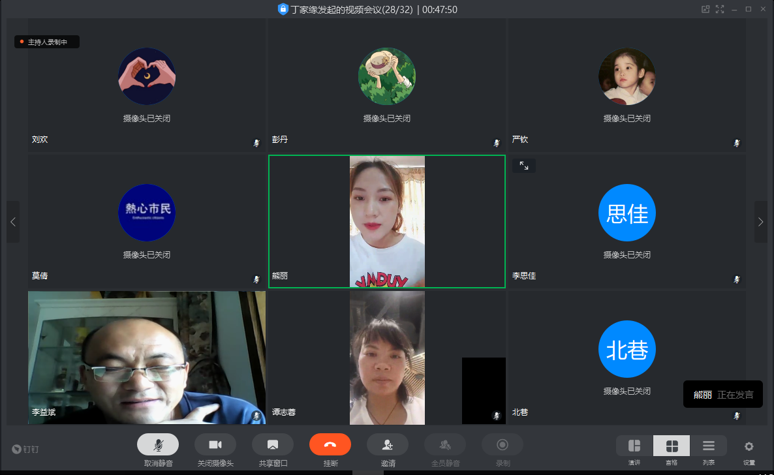The width and height of the screenshot is (774, 475).
Task: Invite participants using 邀请 icon
Action: point(388,444)
